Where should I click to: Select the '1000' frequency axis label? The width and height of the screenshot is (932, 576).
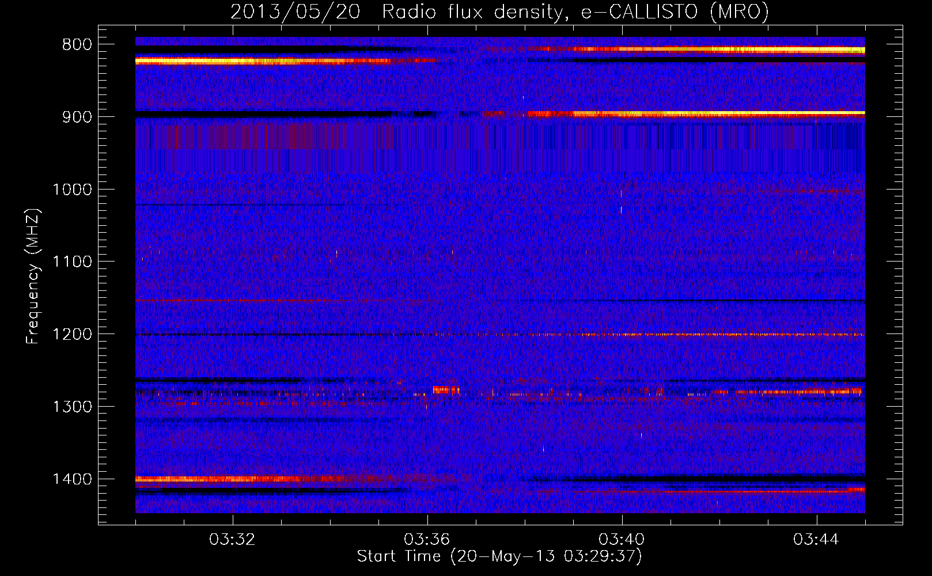point(72,190)
